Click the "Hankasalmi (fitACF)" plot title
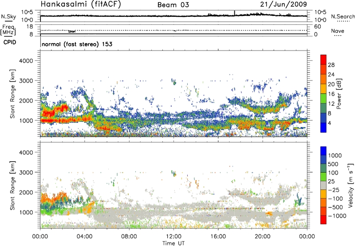The width and height of the screenshot is (355, 246). coord(81,4)
